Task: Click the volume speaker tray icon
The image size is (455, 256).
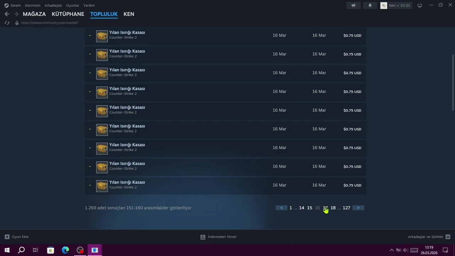Action: tap(406, 250)
